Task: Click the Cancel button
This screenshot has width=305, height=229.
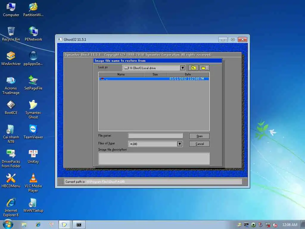Action: point(200,144)
